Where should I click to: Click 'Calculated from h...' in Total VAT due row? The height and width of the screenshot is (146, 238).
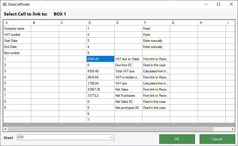tap(156, 71)
